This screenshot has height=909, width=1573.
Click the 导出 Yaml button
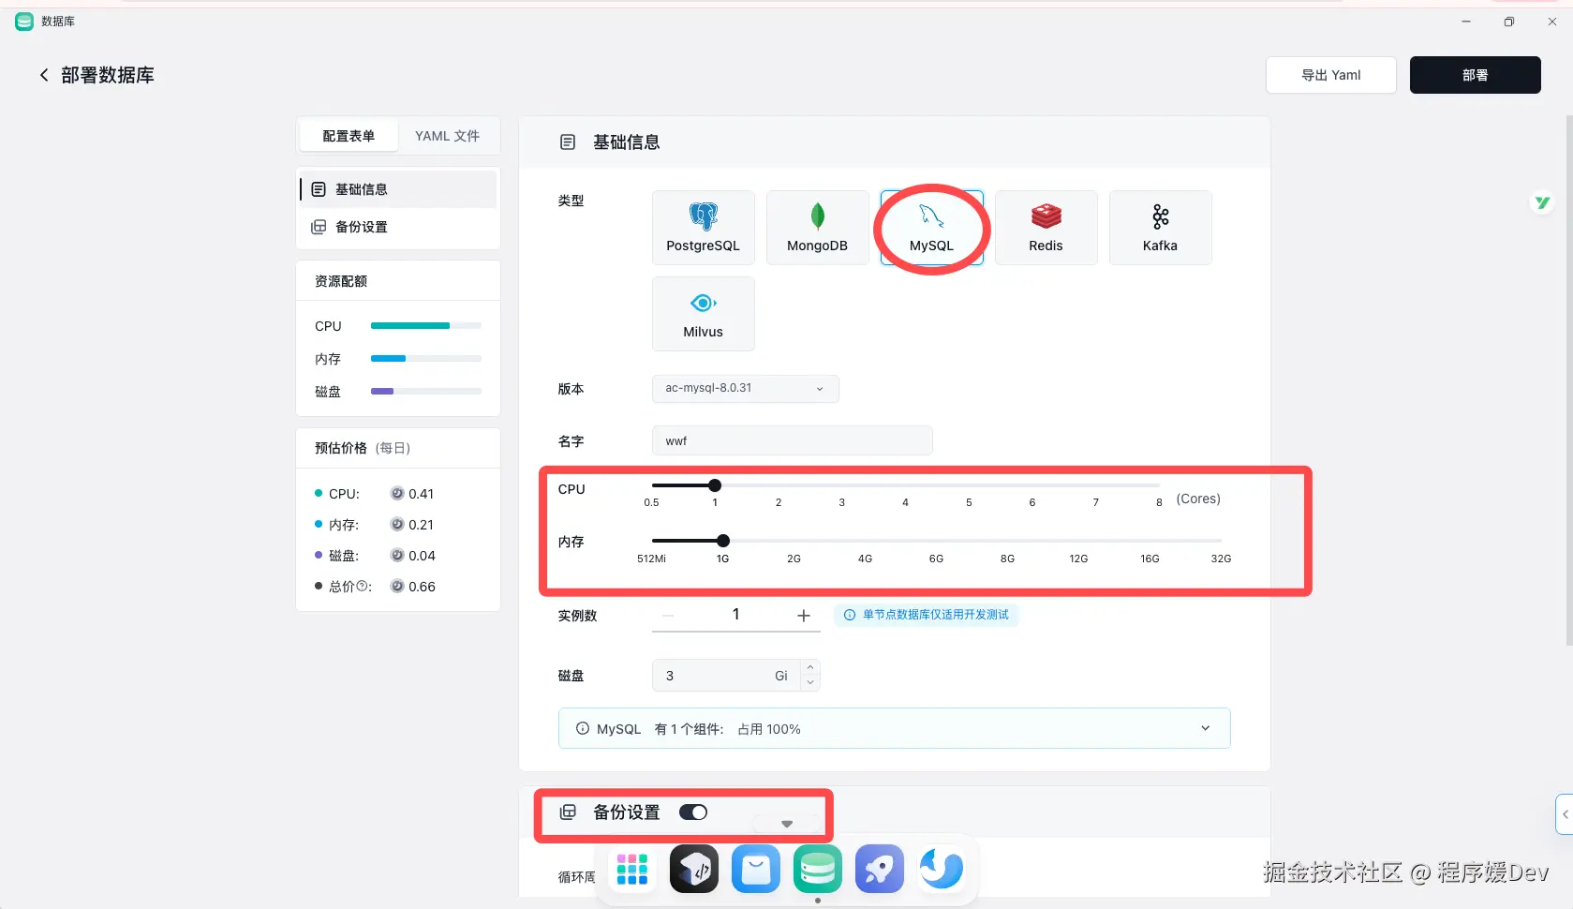tap(1331, 75)
